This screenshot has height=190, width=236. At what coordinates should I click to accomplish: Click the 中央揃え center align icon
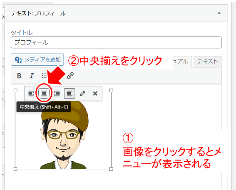(x=44, y=94)
